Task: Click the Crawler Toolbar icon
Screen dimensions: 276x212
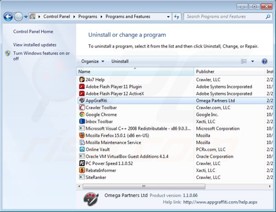Action: coord(82,107)
